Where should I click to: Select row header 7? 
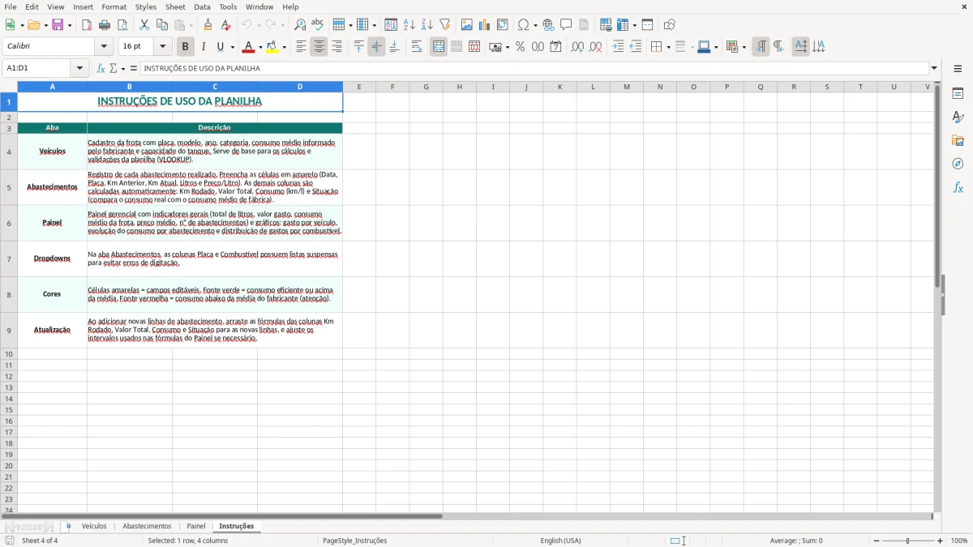(9, 259)
